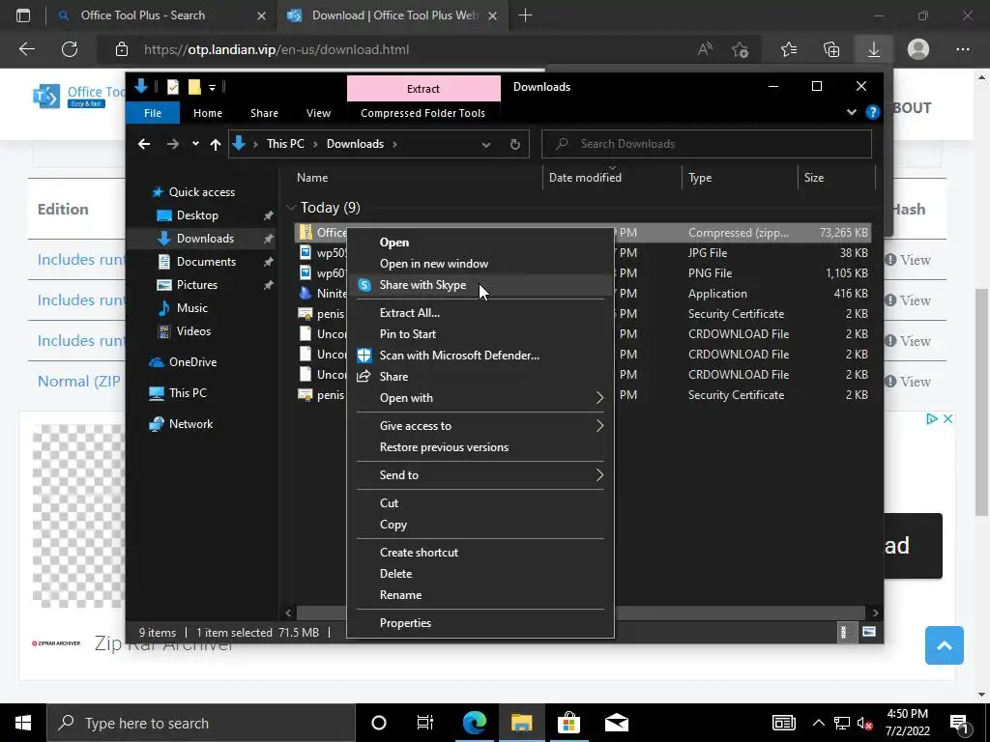Click Explorer refresh button near address bar
The width and height of the screenshot is (990, 742).
click(515, 144)
